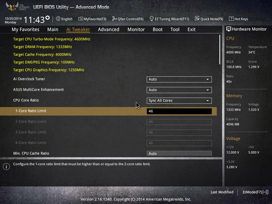Screen dimensions: 272x204
Task: Open MyFavorite(F3) from the top bar
Action: [92, 19]
